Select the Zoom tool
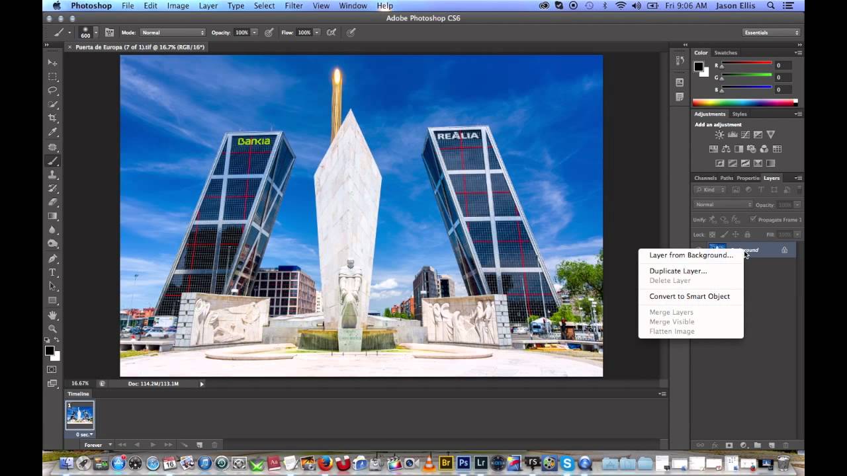 [x=53, y=329]
